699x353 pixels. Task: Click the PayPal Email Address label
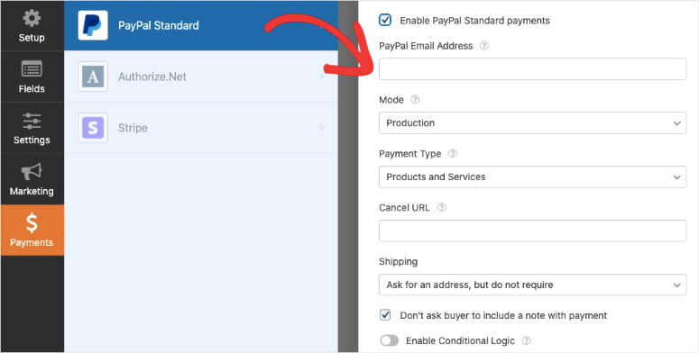[x=426, y=46]
